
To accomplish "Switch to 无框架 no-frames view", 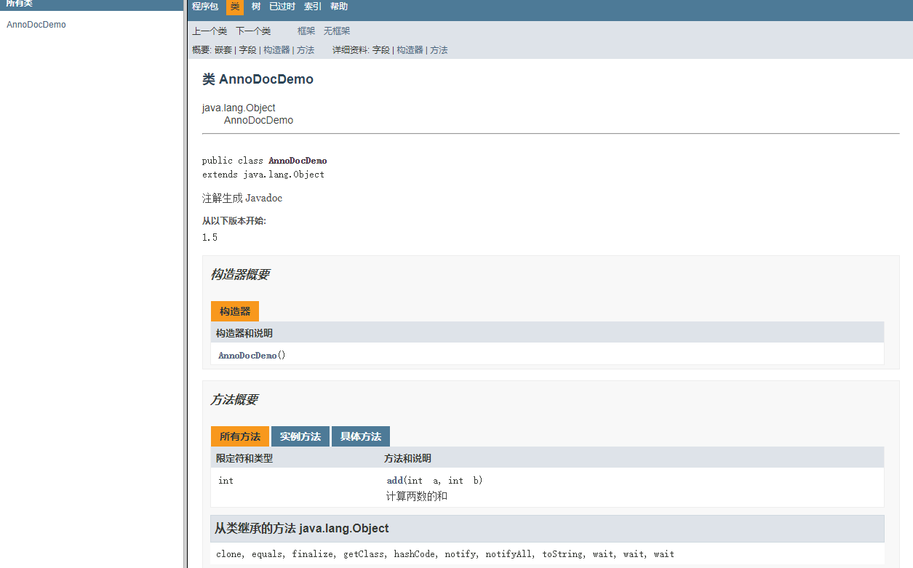I will pyautogui.click(x=337, y=31).
